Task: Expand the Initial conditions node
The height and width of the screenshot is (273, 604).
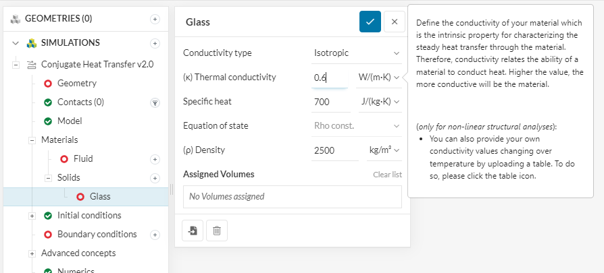Action: click(x=32, y=216)
